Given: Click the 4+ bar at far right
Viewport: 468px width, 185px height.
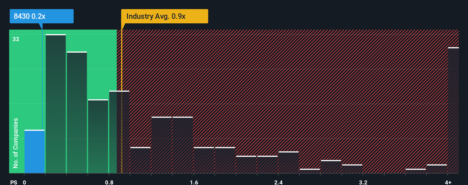Looking at the screenshot, I should tap(453, 110).
